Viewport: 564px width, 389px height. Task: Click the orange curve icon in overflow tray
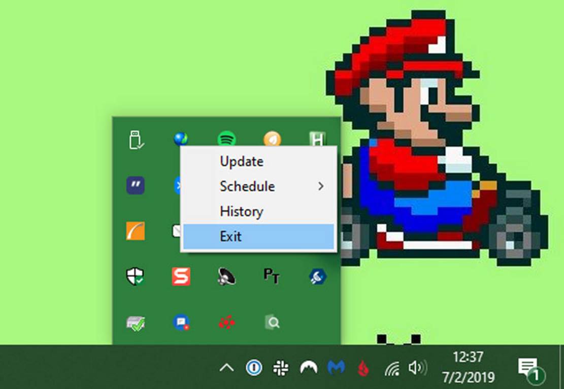point(136,231)
